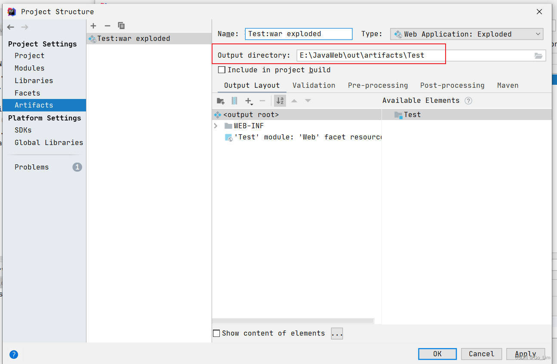Toggle sort elements by names and types
557x364 pixels.
(x=280, y=101)
